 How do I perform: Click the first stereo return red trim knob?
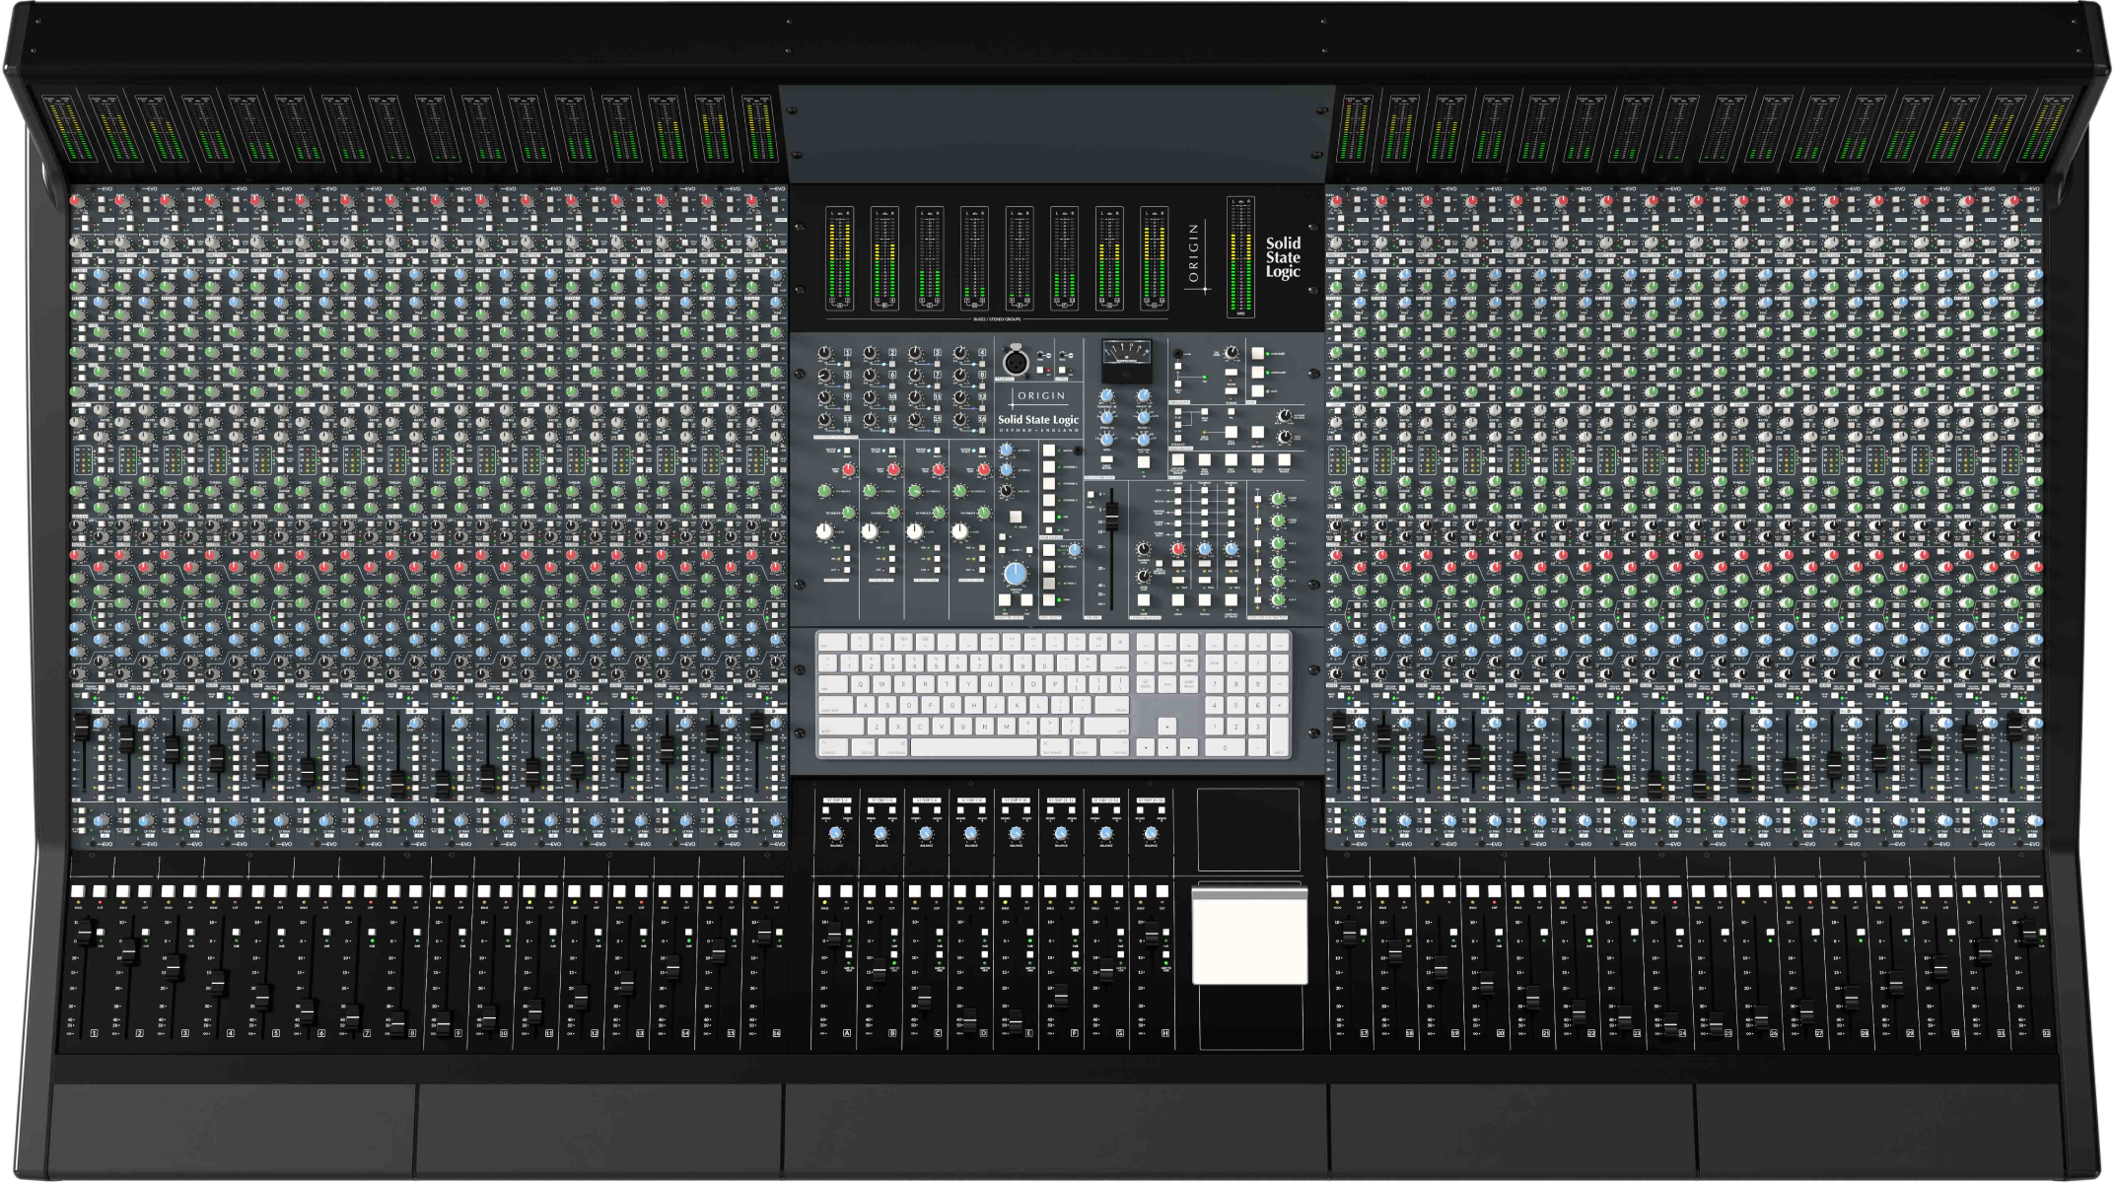pyautogui.click(x=848, y=470)
